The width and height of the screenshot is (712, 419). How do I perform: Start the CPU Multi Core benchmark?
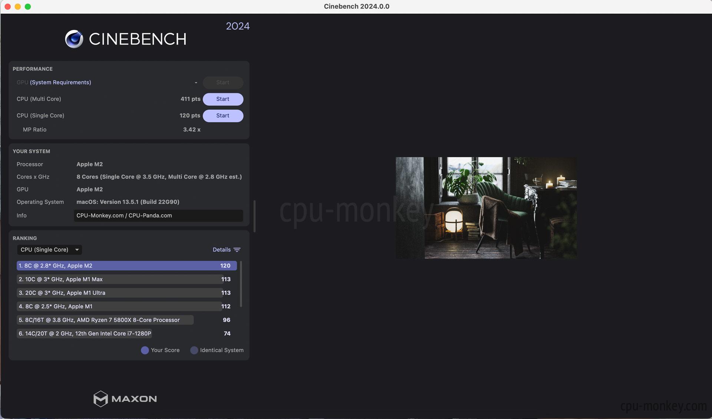(x=223, y=99)
